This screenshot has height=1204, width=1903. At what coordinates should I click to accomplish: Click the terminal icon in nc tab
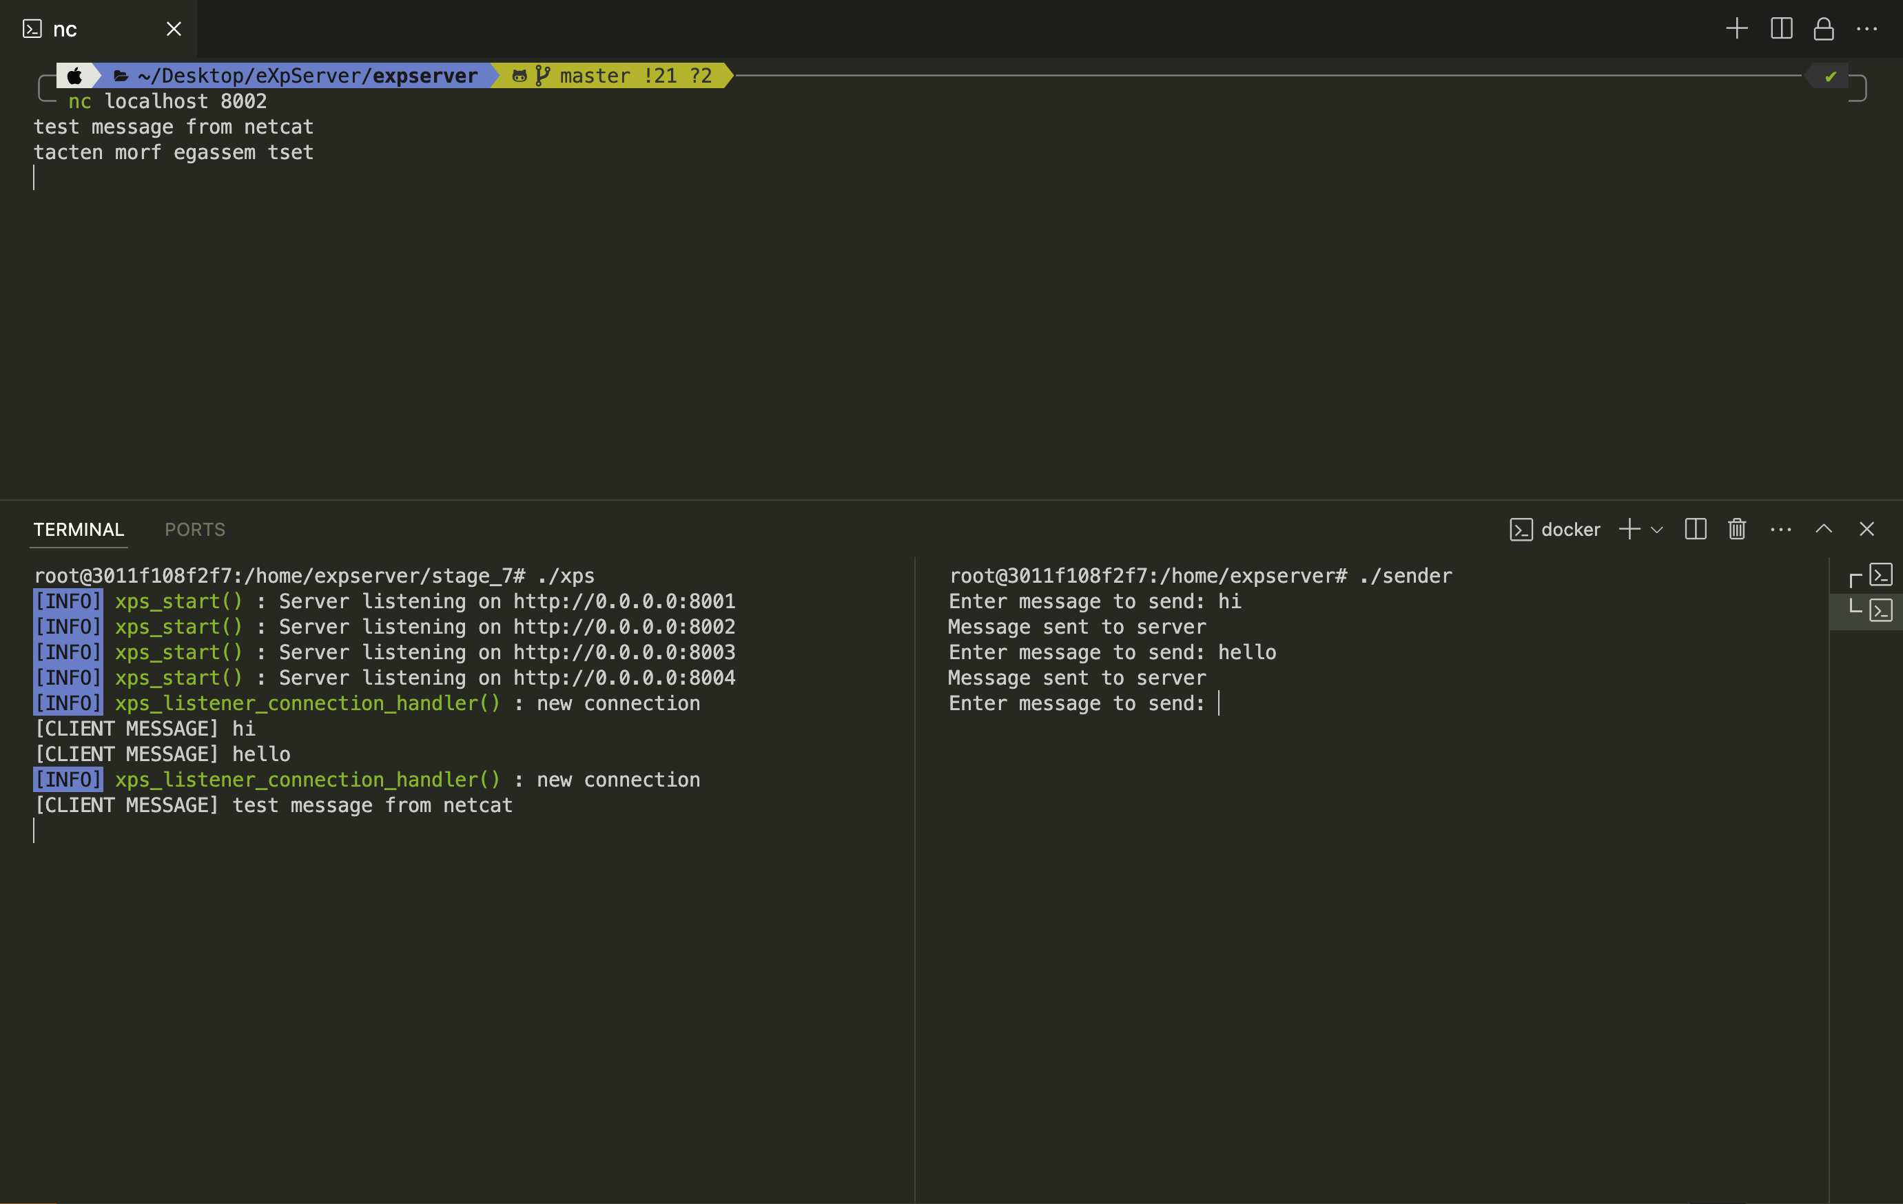[x=32, y=29]
